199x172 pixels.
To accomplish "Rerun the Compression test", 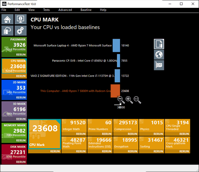I will tap(126, 134).
